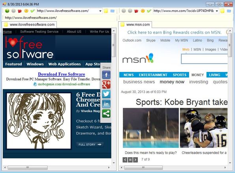235x173 pixels.
Task: Open the MSN ENTERTAINMENT section
Action: point(153,75)
